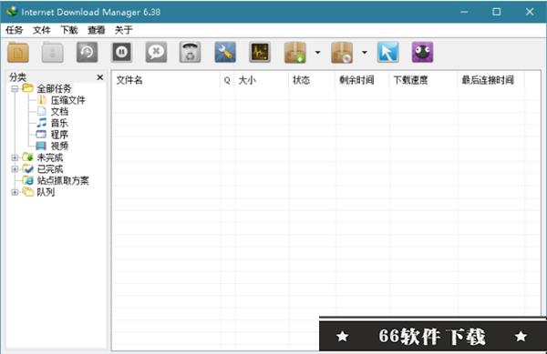
Task: Open the 任务 menu
Action: click(x=15, y=30)
